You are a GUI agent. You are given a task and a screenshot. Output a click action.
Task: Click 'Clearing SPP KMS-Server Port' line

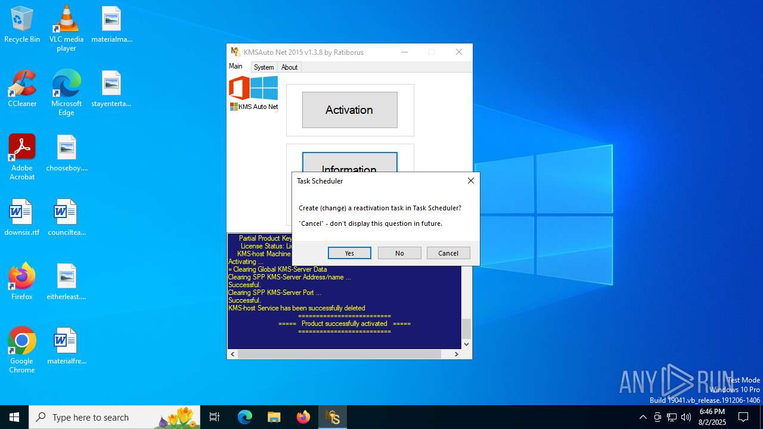click(275, 293)
